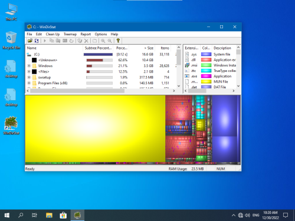Click the yellow MUN File color swatch
The image size is (295, 221).
[206, 81]
